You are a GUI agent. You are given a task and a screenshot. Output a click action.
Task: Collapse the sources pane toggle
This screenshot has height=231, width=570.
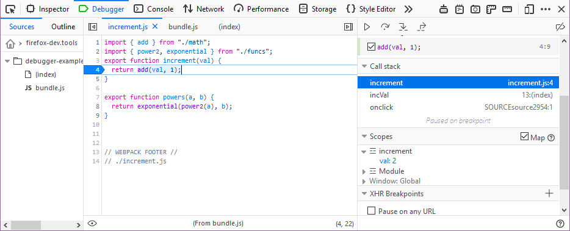[x=93, y=27]
